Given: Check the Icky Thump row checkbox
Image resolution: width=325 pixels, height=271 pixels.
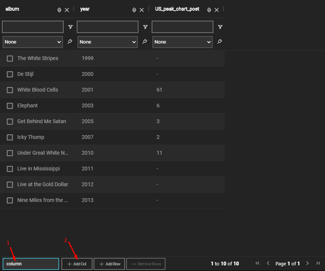Looking at the screenshot, I should pyautogui.click(x=10, y=137).
